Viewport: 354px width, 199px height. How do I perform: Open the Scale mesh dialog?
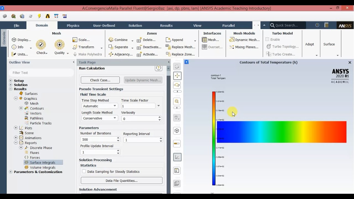(81, 40)
